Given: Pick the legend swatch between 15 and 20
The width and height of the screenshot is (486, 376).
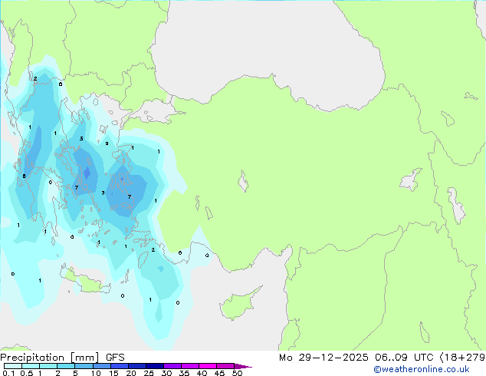Looking at the screenshot, I should tap(120, 366).
